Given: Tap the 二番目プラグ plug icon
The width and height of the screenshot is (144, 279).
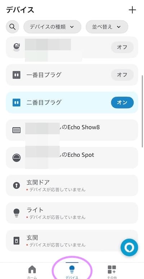Looking at the screenshot, I should pyautogui.click(x=17, y=102).
